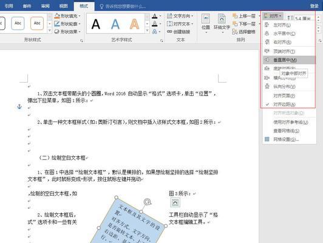The width and height of the screenshot is (323, 243).
Task: Switch to the References (引用) tab
Action: pyautogui.click(x=8, y=6)
